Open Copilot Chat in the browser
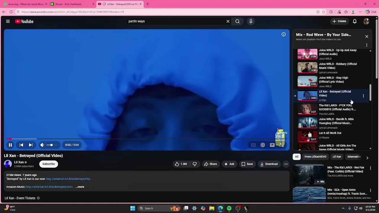Image resolution: width=379 pixels, height=213 pixels. click(x=370, y=12)
